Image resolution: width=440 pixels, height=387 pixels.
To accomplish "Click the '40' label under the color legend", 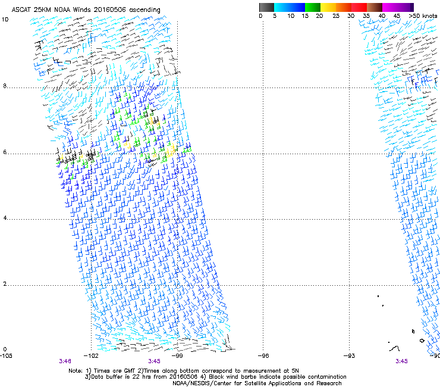I will click(382, 16).
